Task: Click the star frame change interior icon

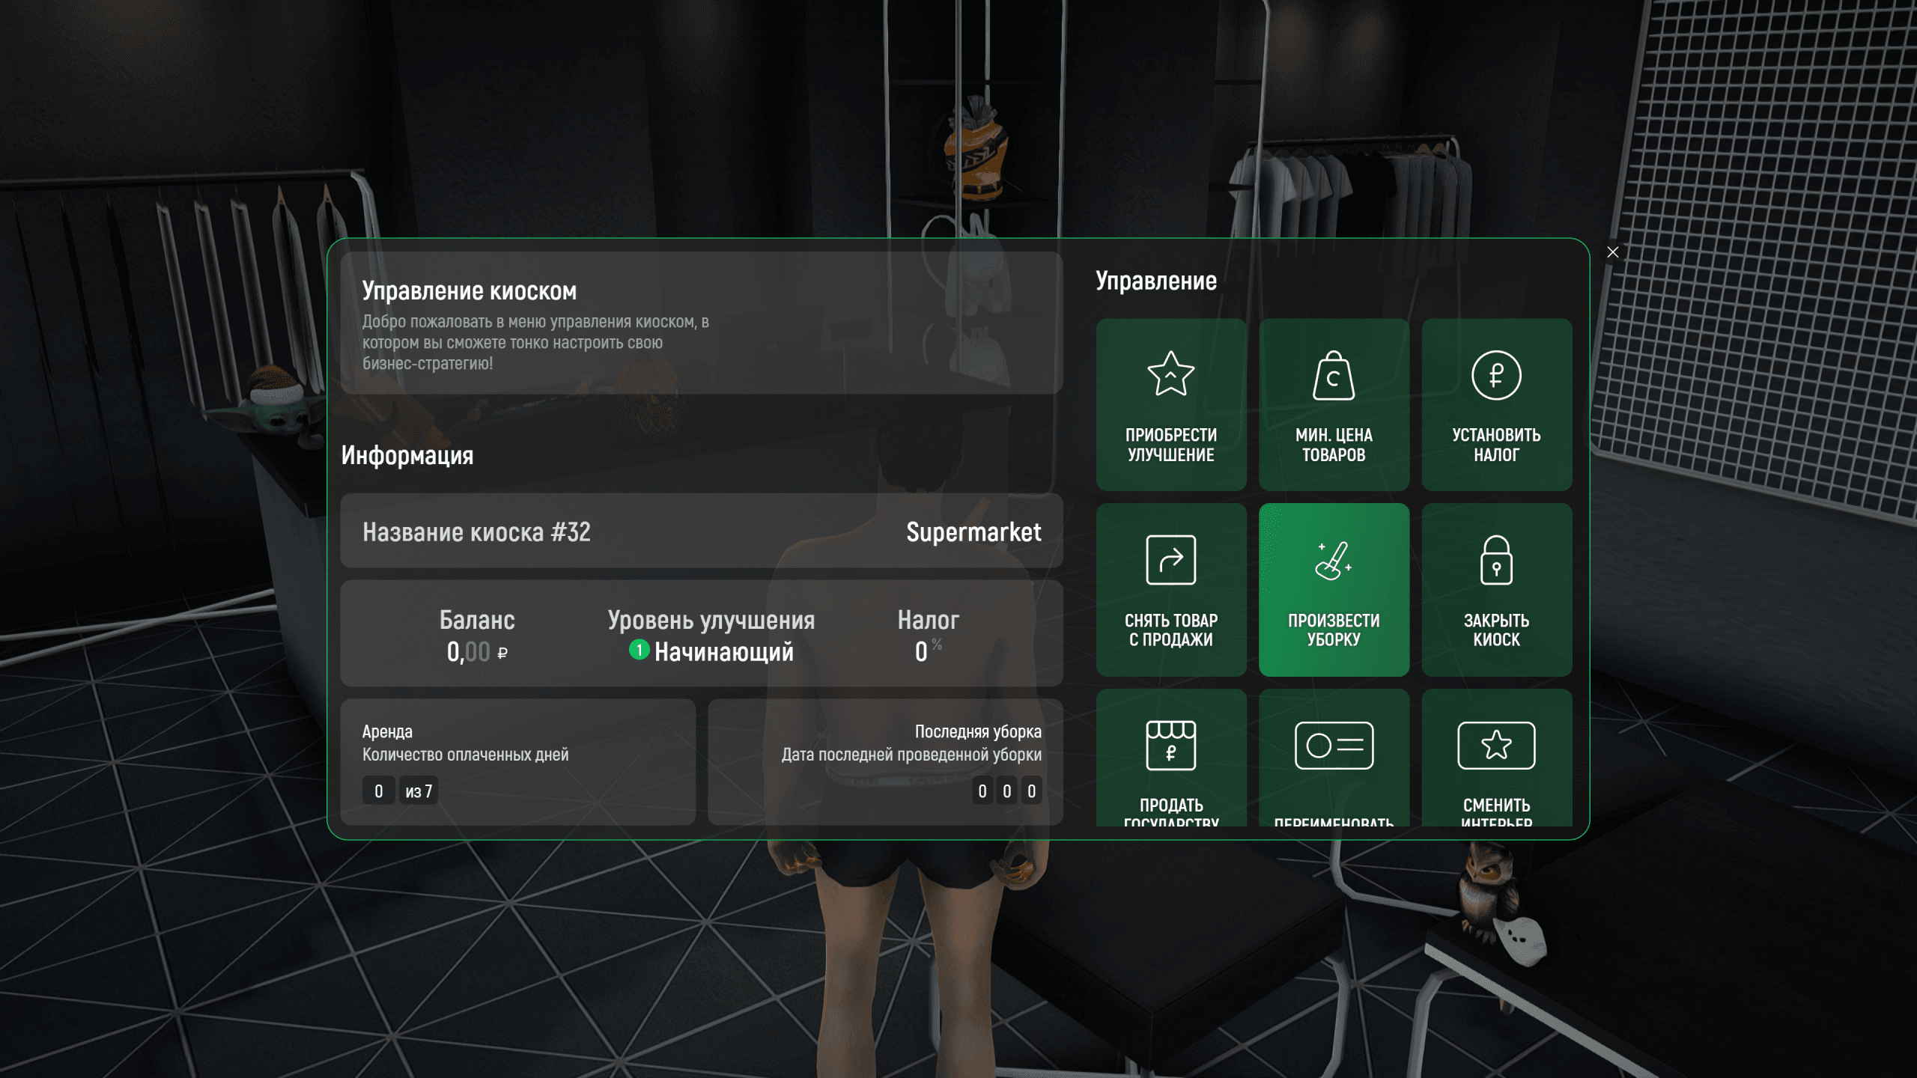Action: coord(1495,745)
